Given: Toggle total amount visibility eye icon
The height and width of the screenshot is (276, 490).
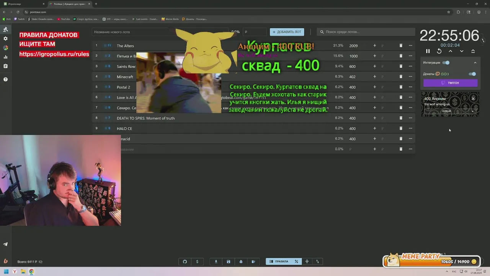Looking at the screenshot, I should [x=41, y=262].
